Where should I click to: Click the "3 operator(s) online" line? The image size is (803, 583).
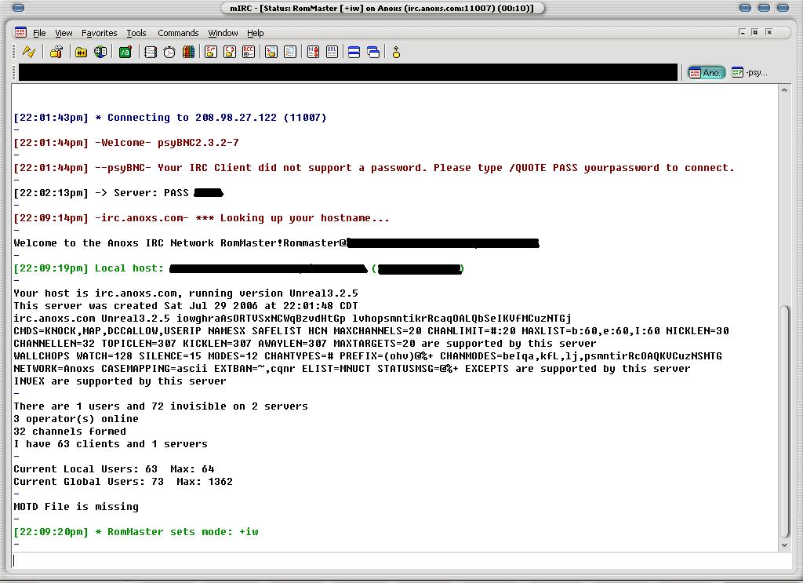(x=76, y=418)
